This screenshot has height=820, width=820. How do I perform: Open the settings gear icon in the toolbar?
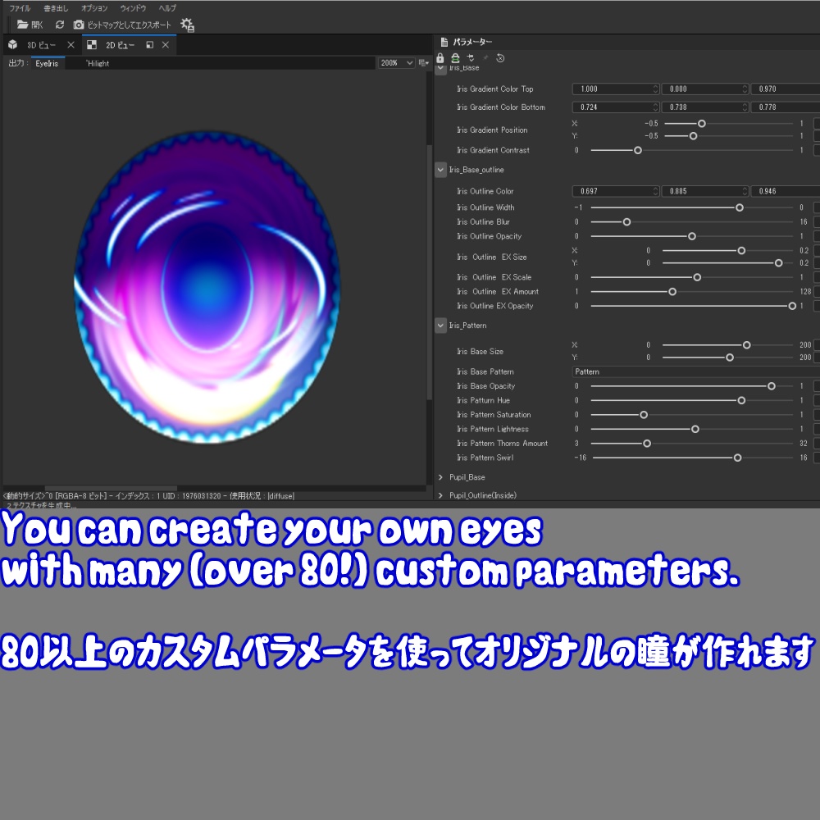(187, 25)
